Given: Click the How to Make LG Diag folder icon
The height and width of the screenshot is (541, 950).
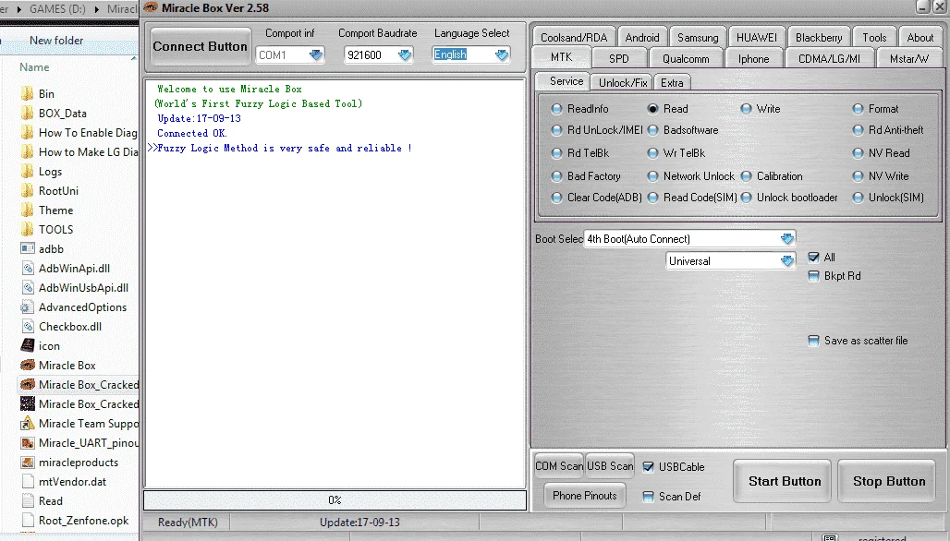Looking at the screenshot, I should [x=28, y=152].
